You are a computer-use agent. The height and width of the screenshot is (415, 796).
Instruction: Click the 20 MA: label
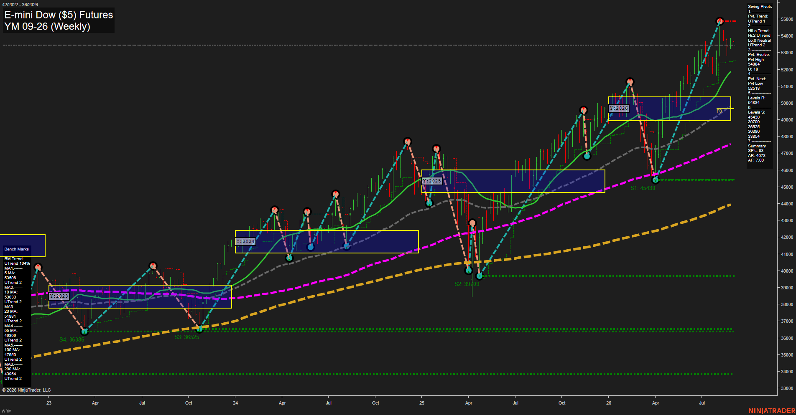click(x=11, y=311)
